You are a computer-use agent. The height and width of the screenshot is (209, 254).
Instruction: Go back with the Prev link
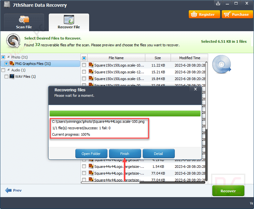(x=13, y=190)
